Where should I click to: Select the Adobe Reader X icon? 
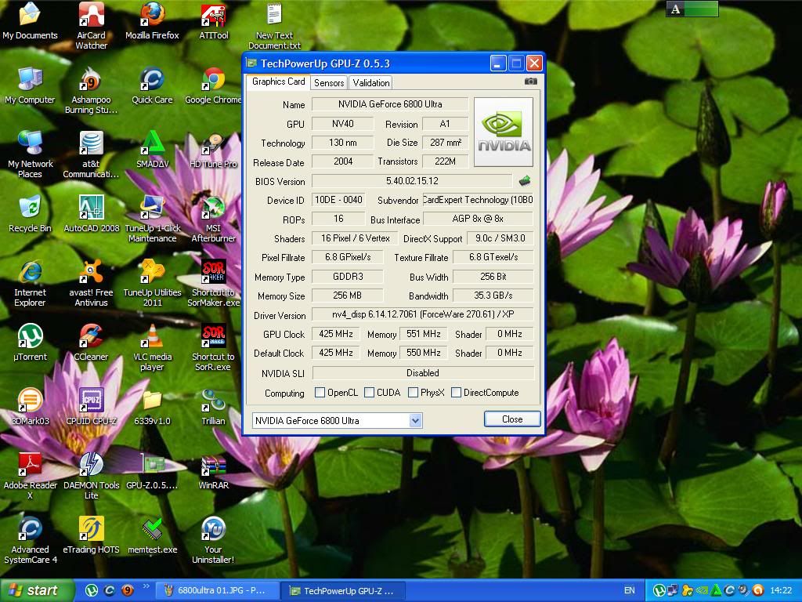tap(30, 476)
